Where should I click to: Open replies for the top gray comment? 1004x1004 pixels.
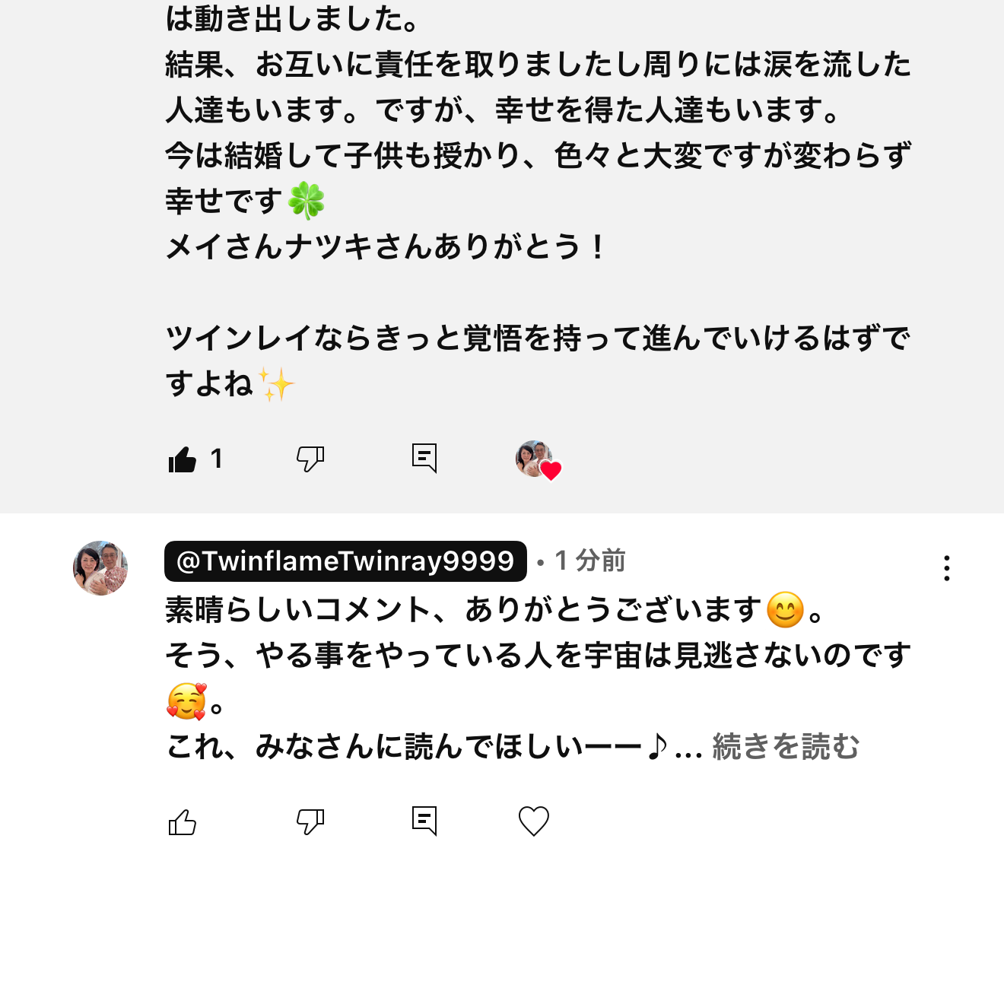click(x=424, y=458)
